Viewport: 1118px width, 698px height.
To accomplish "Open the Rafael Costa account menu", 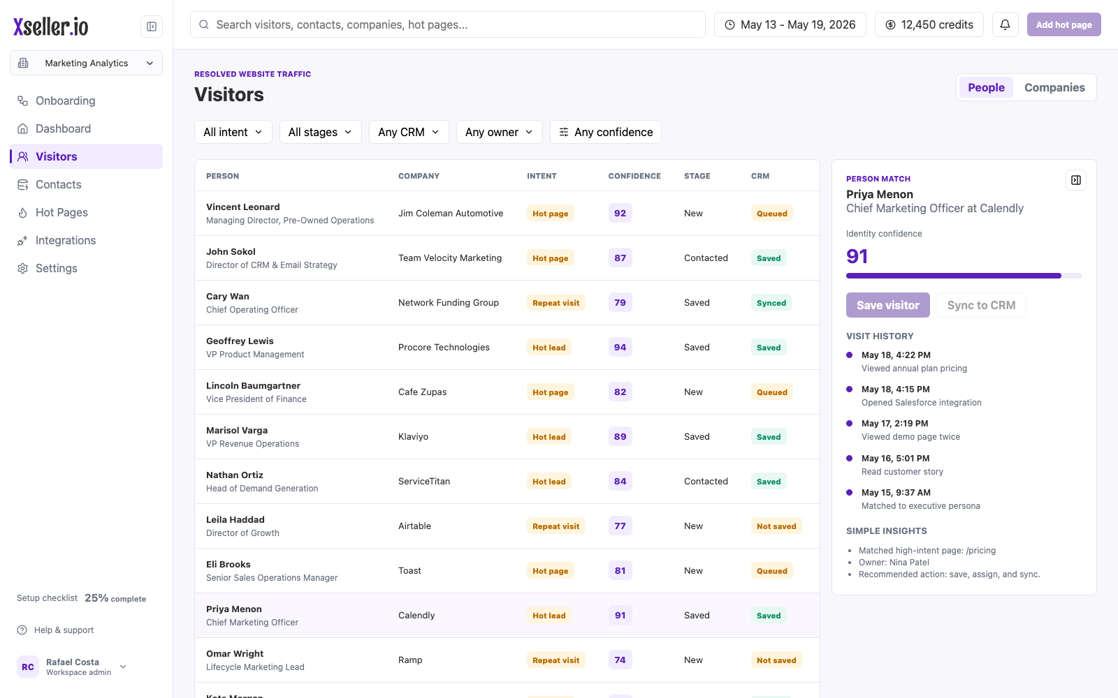I will [x=73, y=667].
